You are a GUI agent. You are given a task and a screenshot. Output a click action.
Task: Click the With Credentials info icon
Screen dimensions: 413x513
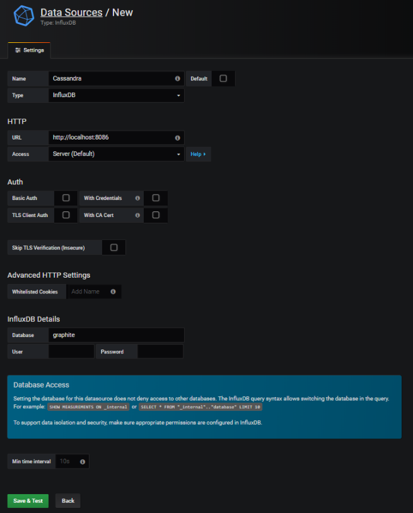pyautogui.click(x=137, y=198)
